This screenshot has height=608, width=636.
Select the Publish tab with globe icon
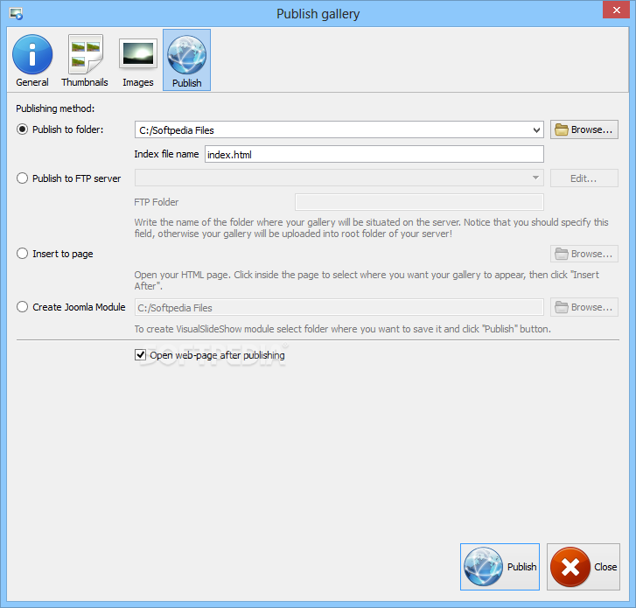click(x=186, y=60)
